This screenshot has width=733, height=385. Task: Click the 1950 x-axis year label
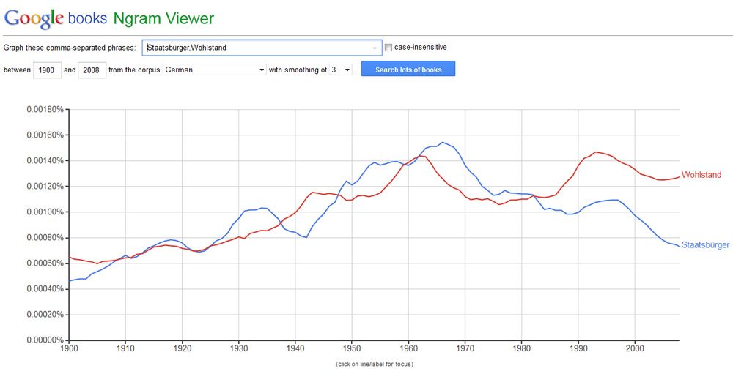click(x=352, y=350)
